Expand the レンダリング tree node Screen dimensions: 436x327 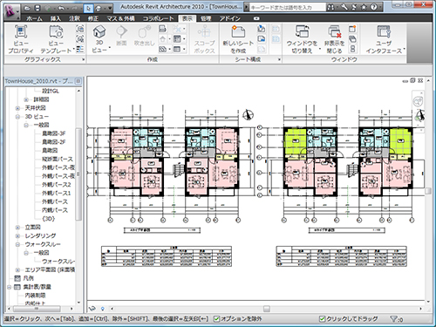(x=17, y=235)
